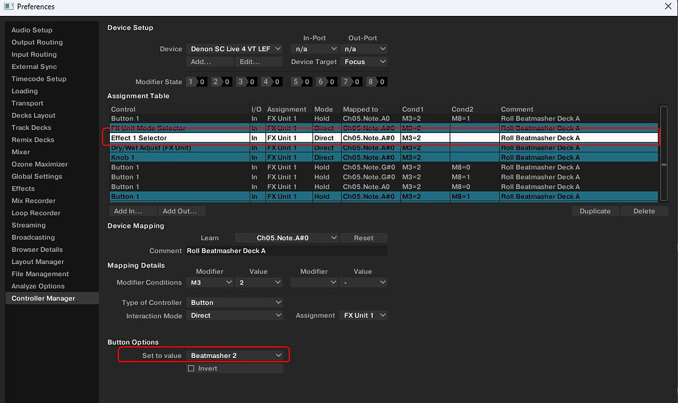678x403 pixels.
Task: Open the Device dropdown showing Denon SC Live 4
Action: coord(234,48)
